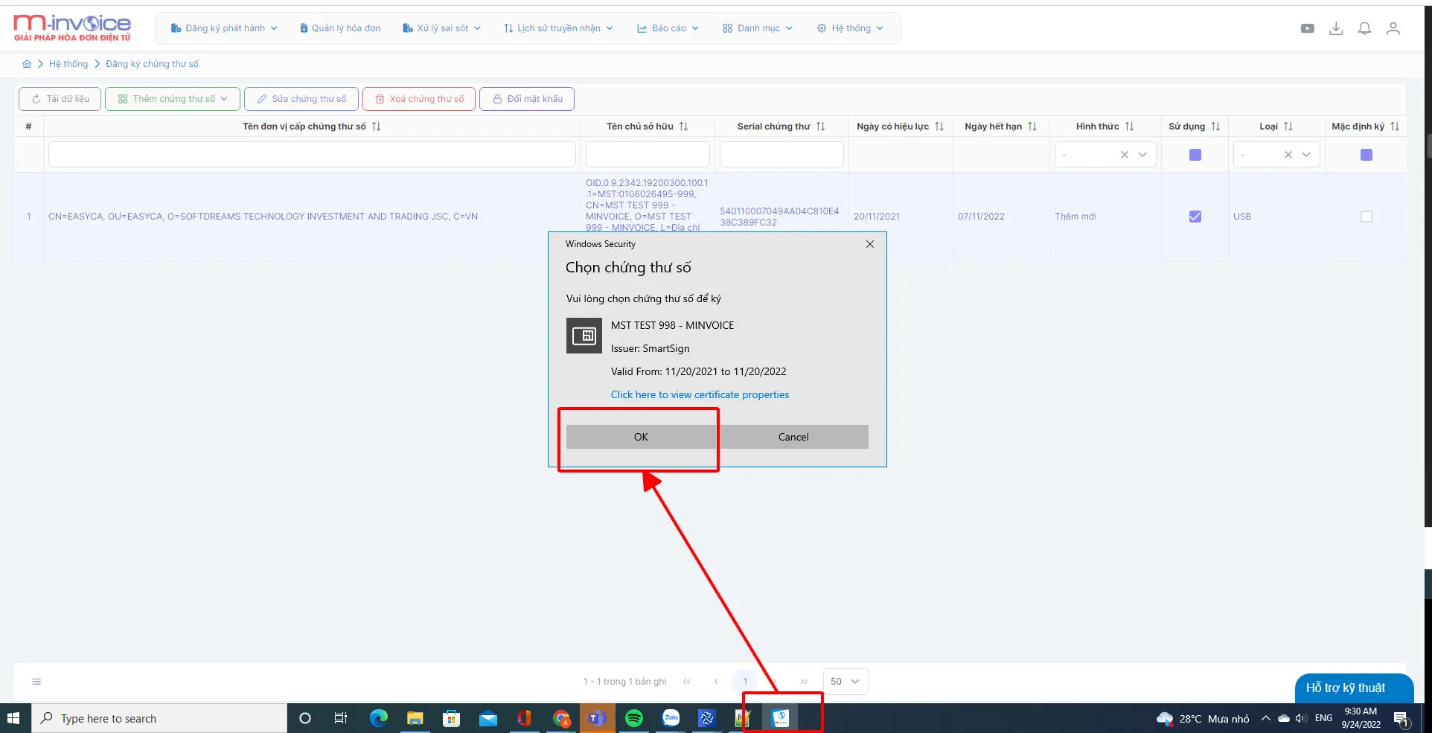Image resolution: width=1432 pixels, height=733 pixels.
Task: Open Danh mục menu
Action: tap(758, 28)
